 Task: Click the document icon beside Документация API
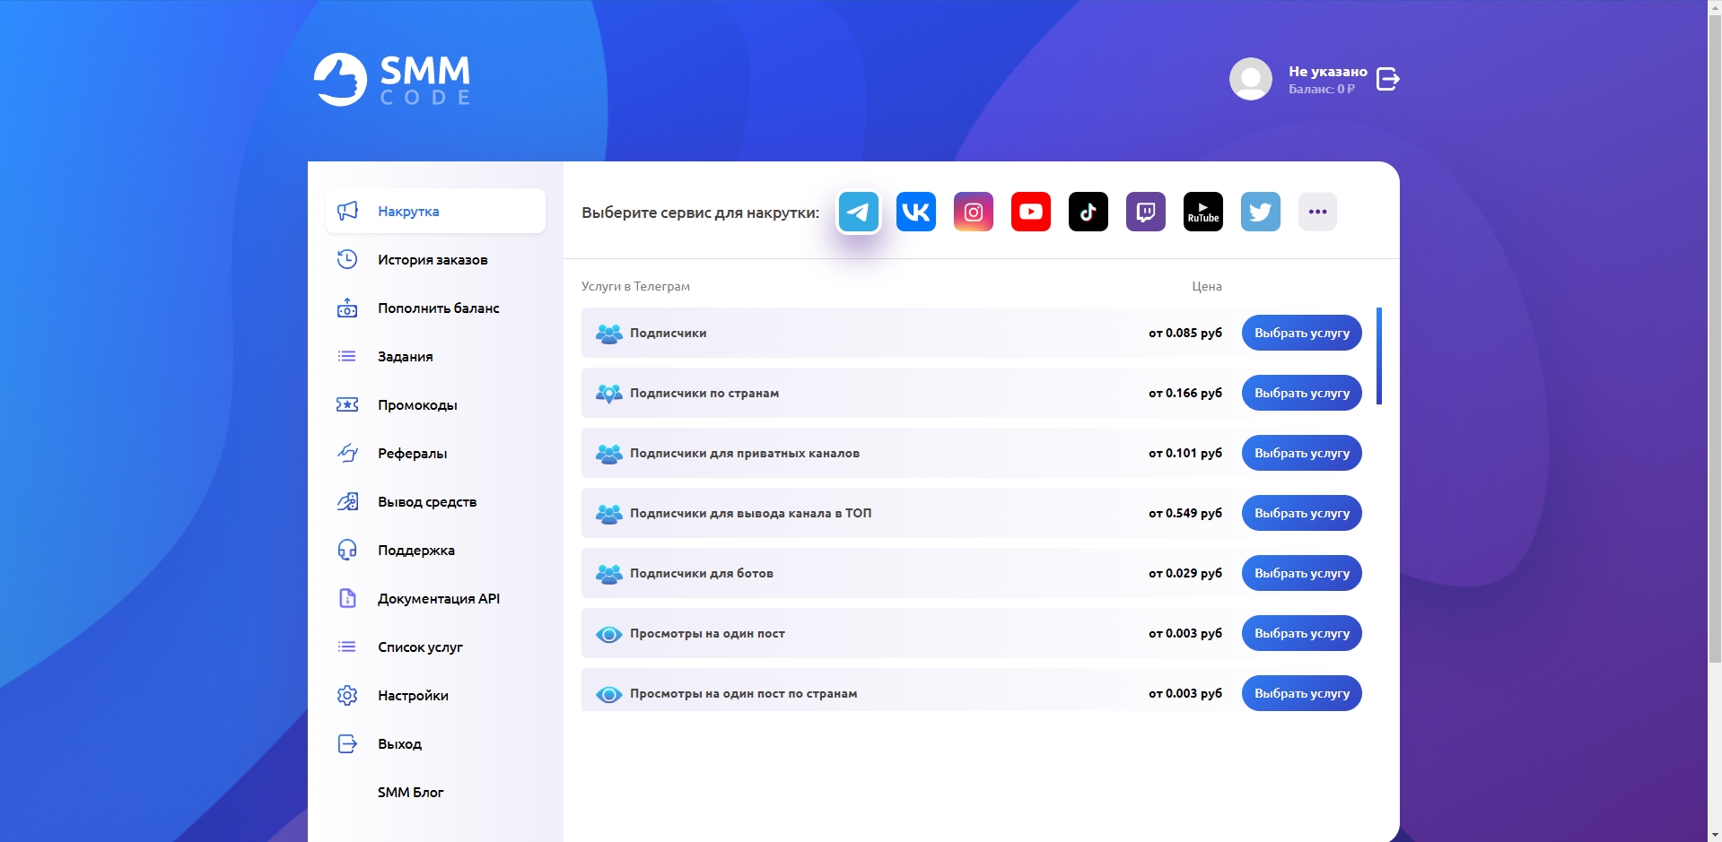(x=347, y=598)
